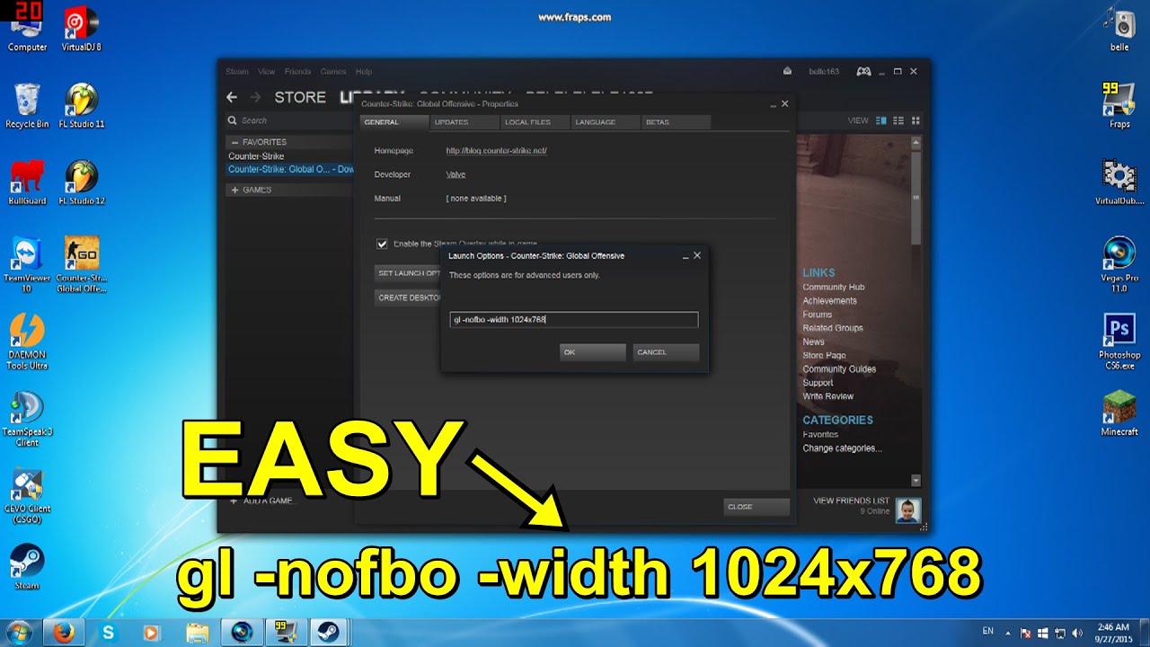This screenshot has width=1150, height=647.
Task: Click the library scrollbar up arrow
Action: pos(916,142)
